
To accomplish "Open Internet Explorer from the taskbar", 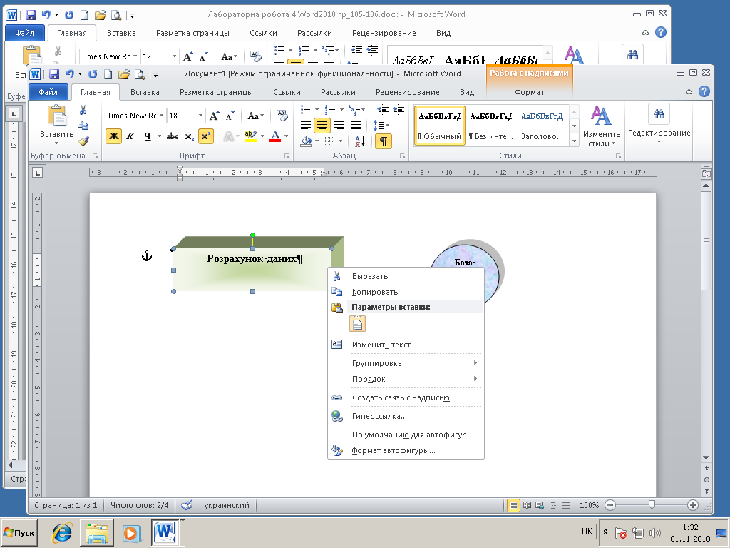I will [x=62, y=532].
